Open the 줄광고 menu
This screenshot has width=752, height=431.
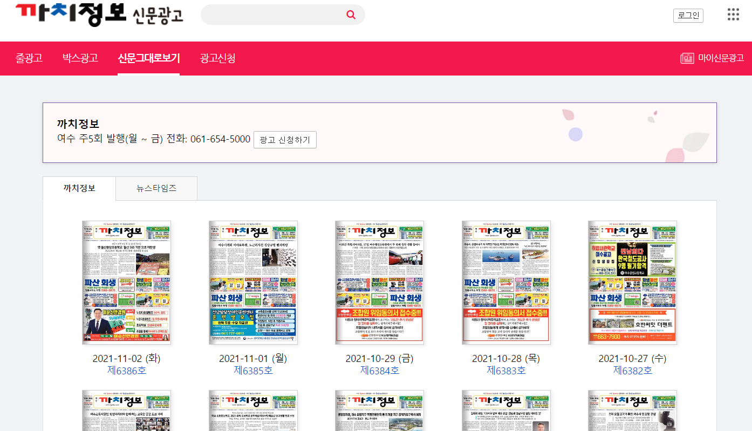tap(29, 58)
